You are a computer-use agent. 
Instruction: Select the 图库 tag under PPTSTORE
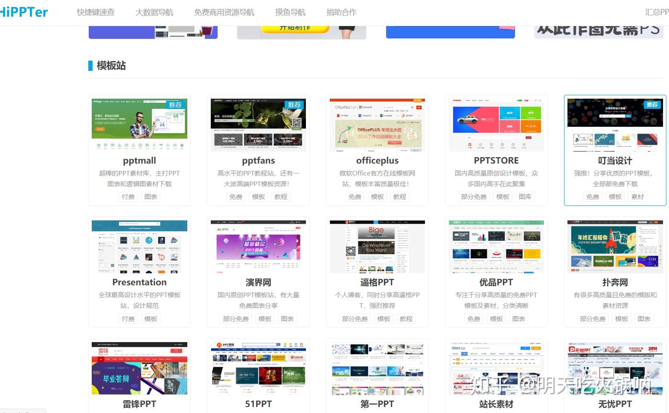click(525, 197)
